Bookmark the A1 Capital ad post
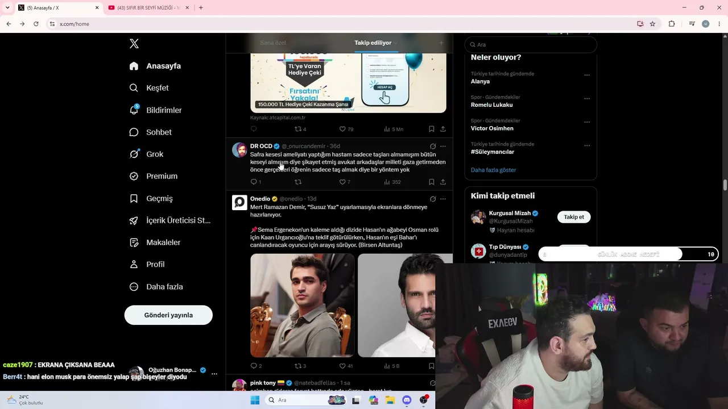Screen dimensions: 728x409 coord(432,129)
